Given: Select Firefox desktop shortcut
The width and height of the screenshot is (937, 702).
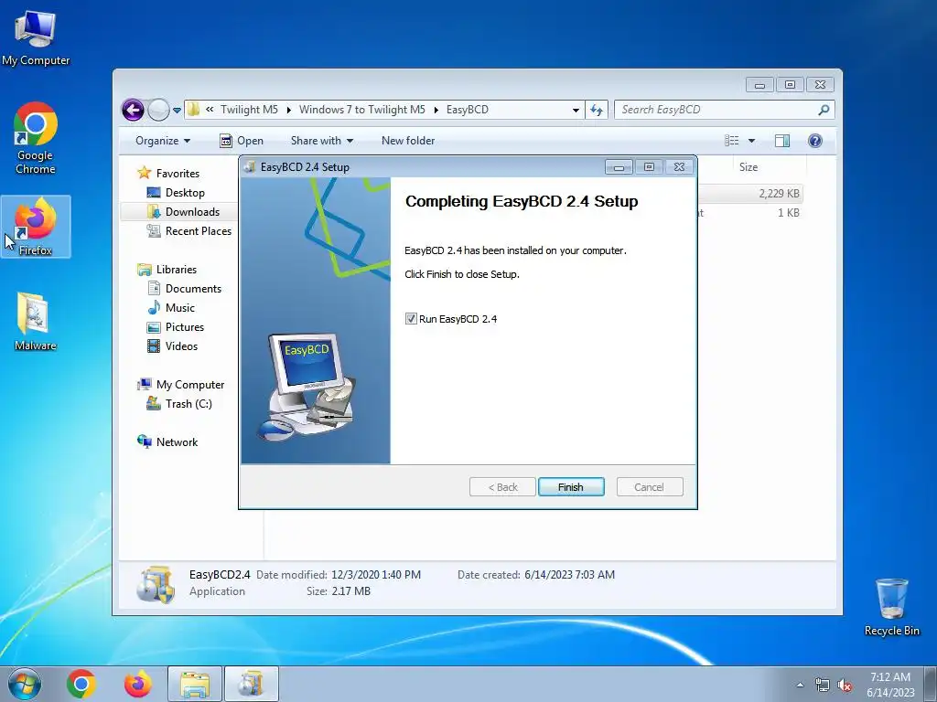Looking at the screenshot, I should pyautogui.click(x=36, y=227).
